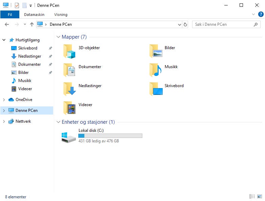The height and width of the screenshot is (201, 265).
Task: Select Videoer in navigation pane
Action: [x=25, y=89]
